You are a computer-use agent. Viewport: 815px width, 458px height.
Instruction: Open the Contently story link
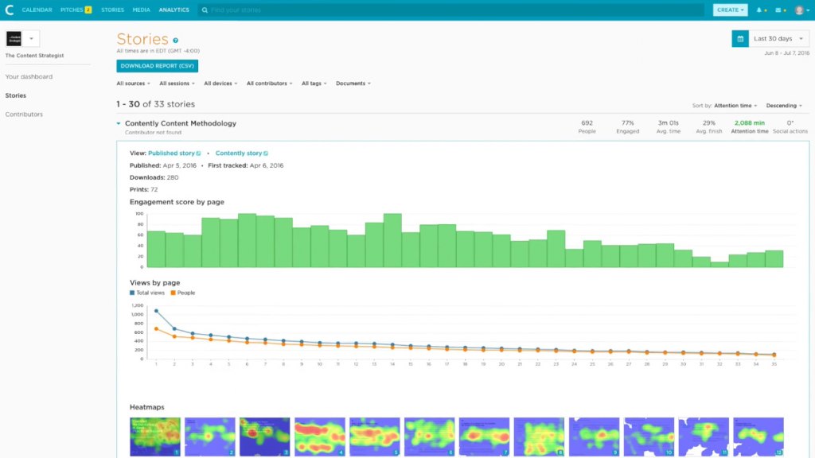pos(239,153)
